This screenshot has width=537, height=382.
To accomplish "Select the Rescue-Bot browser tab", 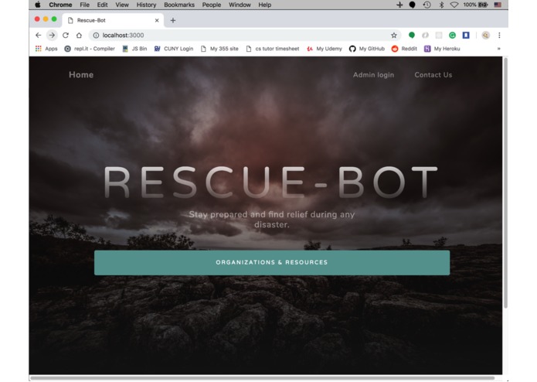I will pyautogui.click(x=113, y=20).
